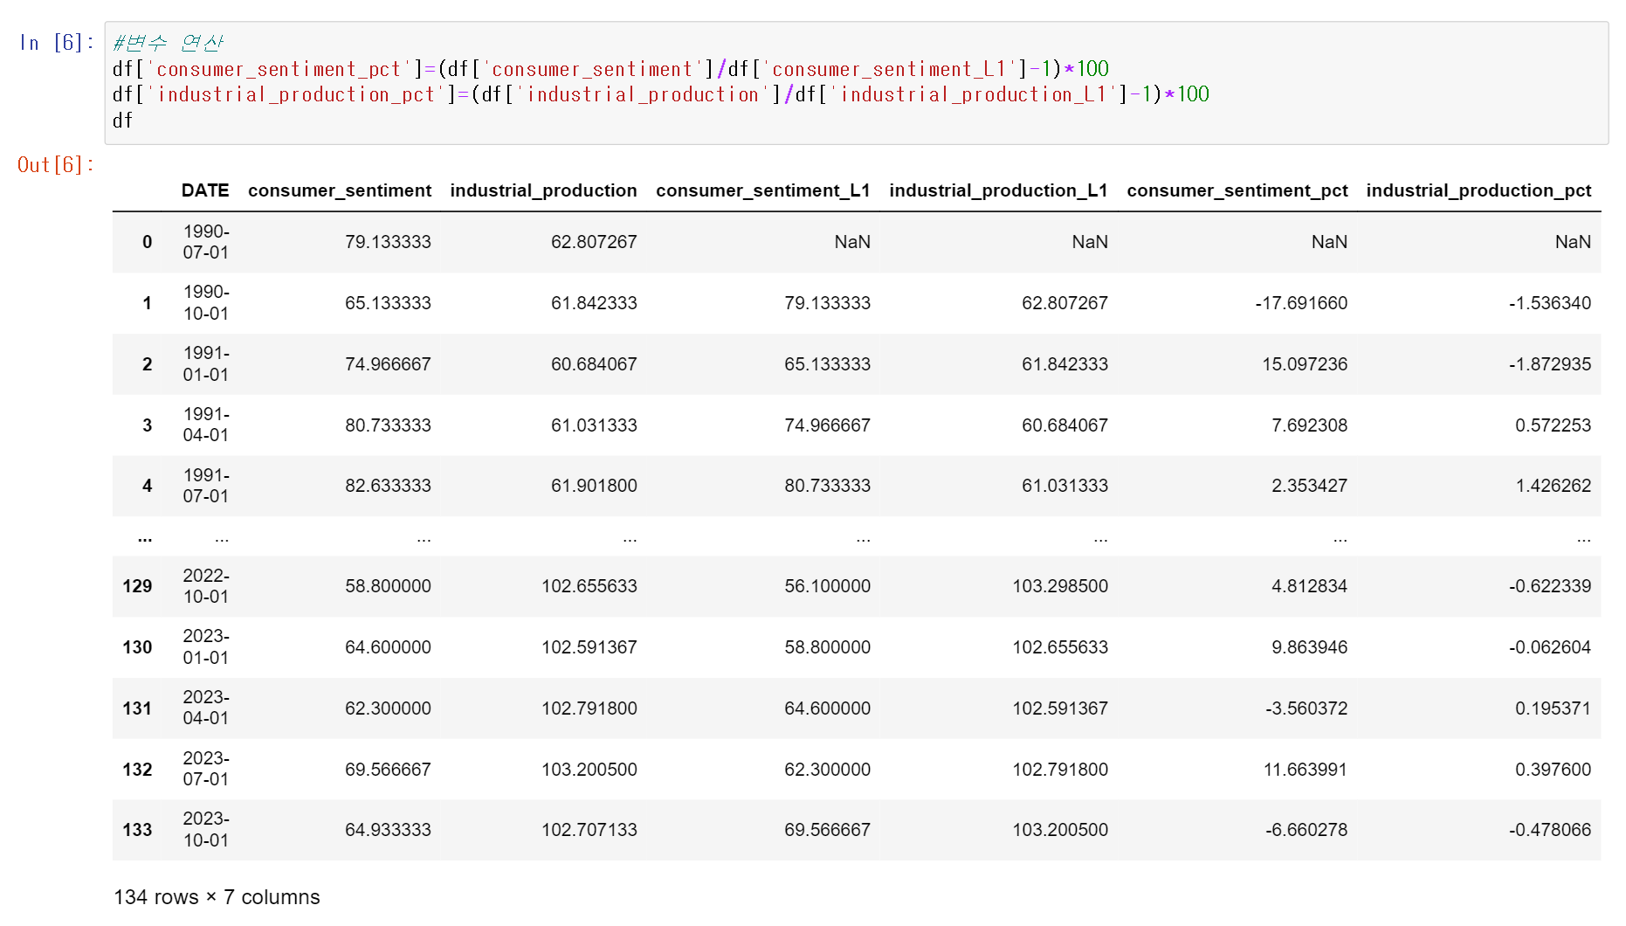Viewport: 1626px width, 926px height.
Task: Select the 2023-01-01 date cell
Action: point(206,646)
